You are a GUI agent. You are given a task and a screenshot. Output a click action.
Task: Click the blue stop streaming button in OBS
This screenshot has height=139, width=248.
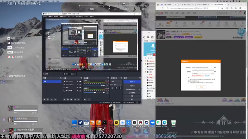click(132, 82)
